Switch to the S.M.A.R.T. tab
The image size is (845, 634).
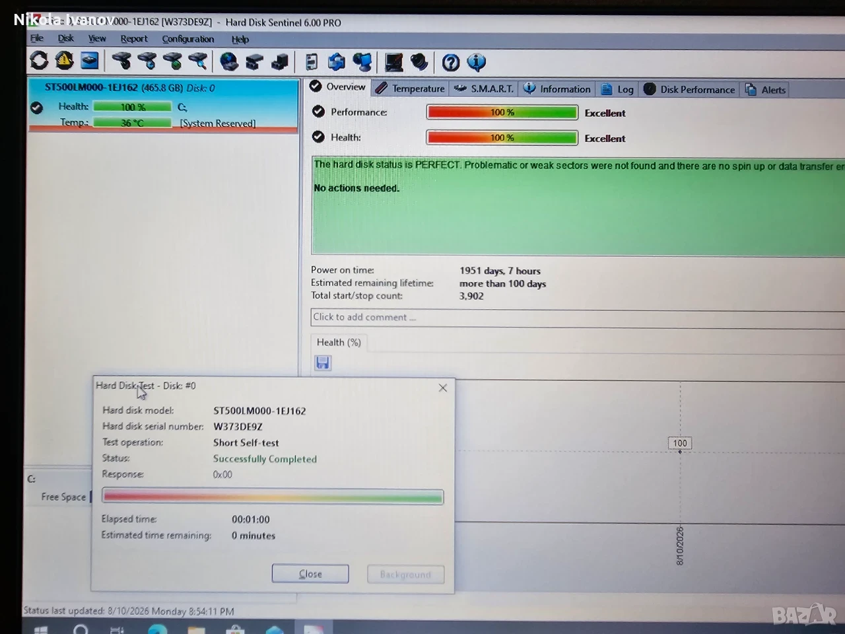[x=484, y=88]
